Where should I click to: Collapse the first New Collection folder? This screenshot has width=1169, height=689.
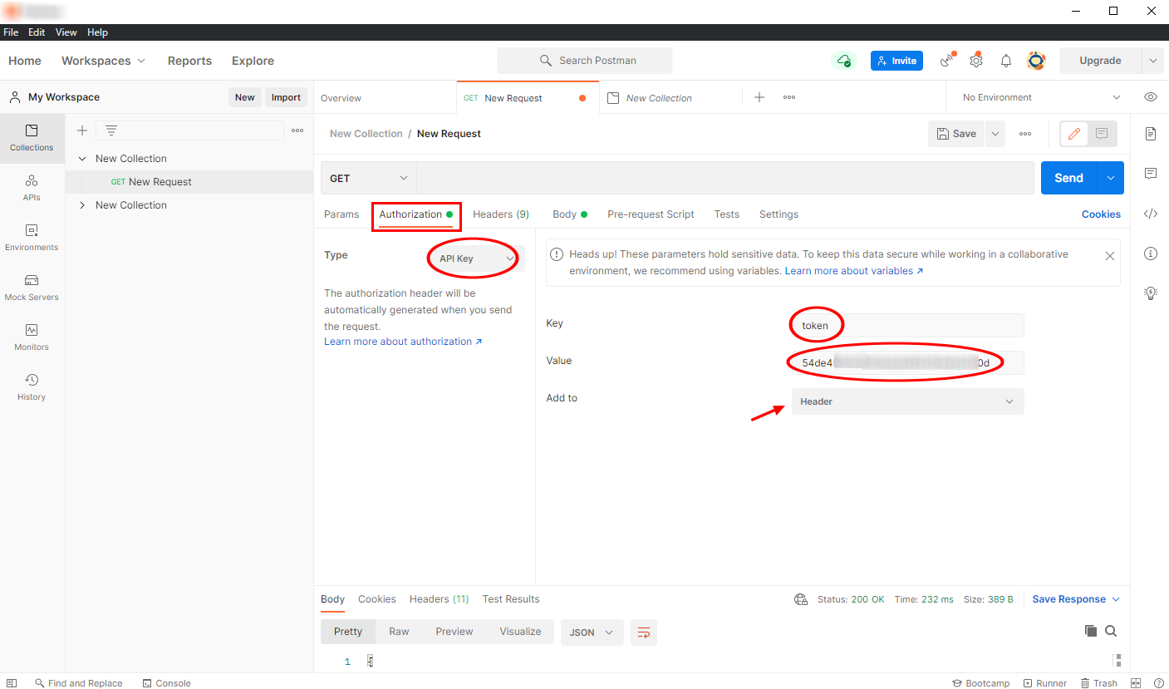click(x=82, y=159)
